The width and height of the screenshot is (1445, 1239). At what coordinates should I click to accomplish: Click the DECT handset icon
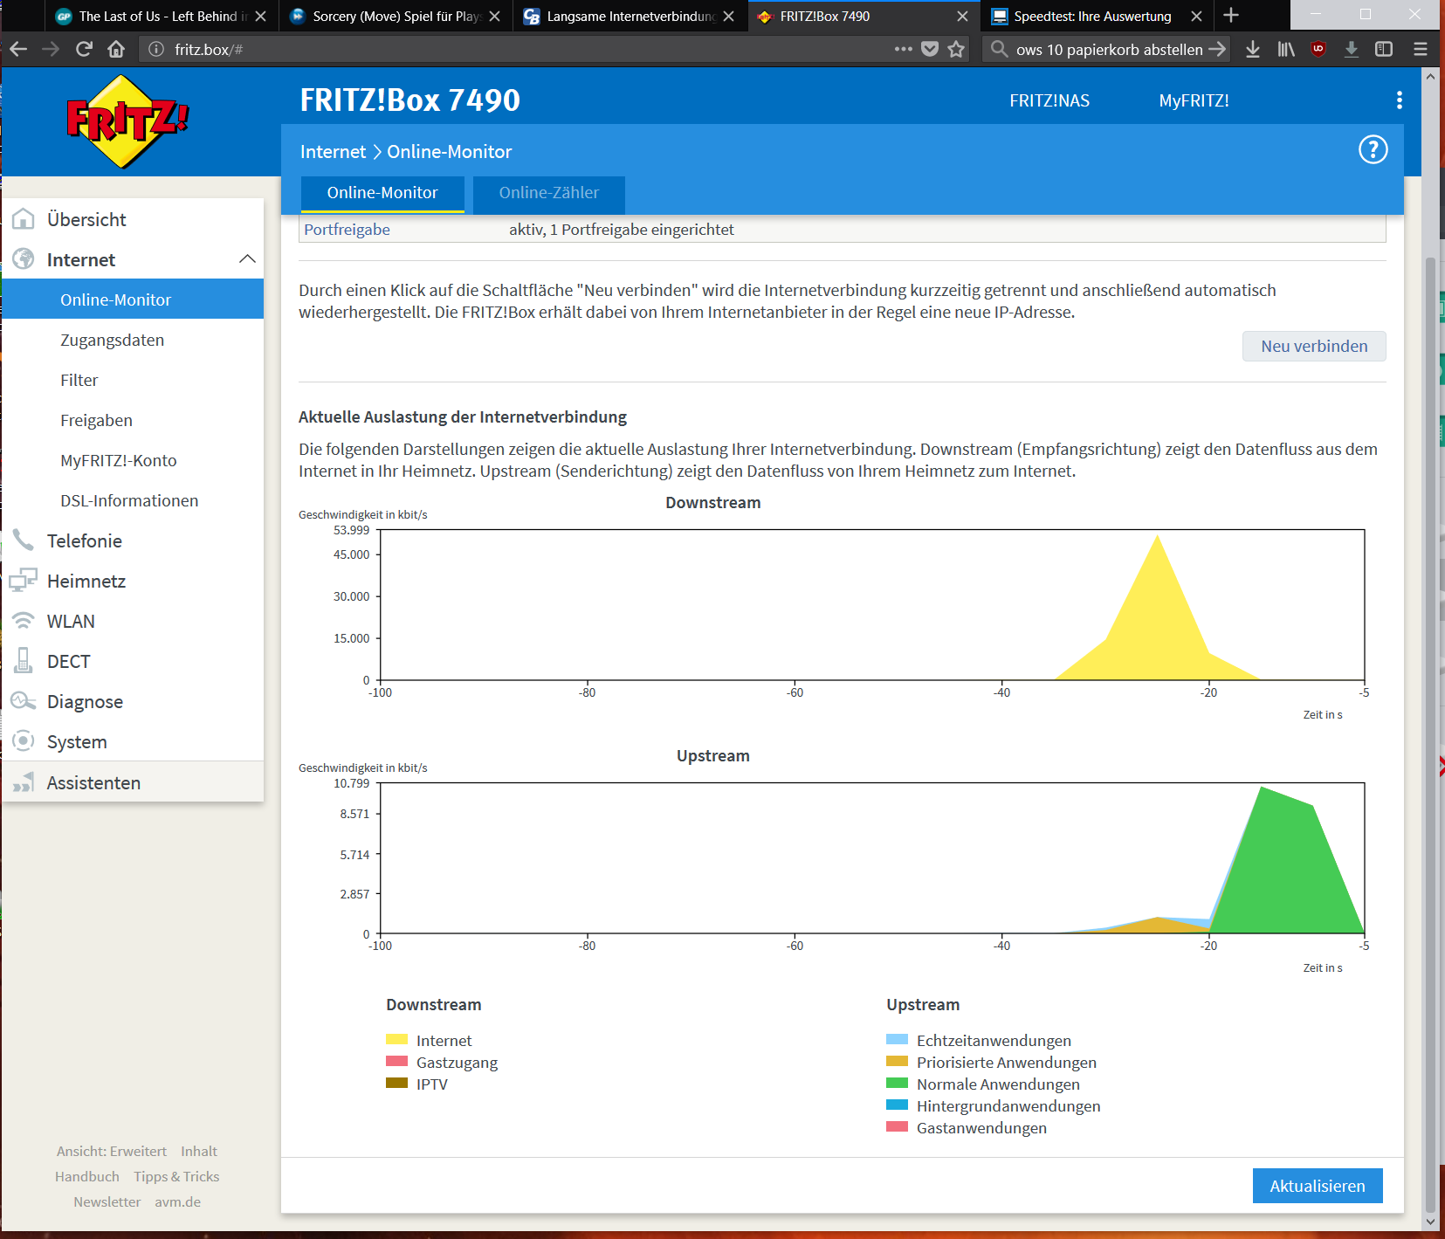click(x=24, y=661)
